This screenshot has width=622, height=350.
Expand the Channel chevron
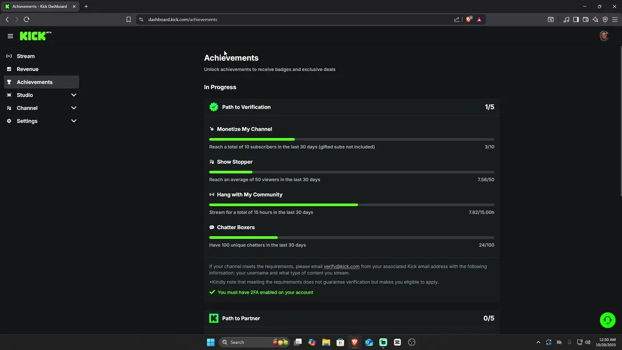pos(74,108)
